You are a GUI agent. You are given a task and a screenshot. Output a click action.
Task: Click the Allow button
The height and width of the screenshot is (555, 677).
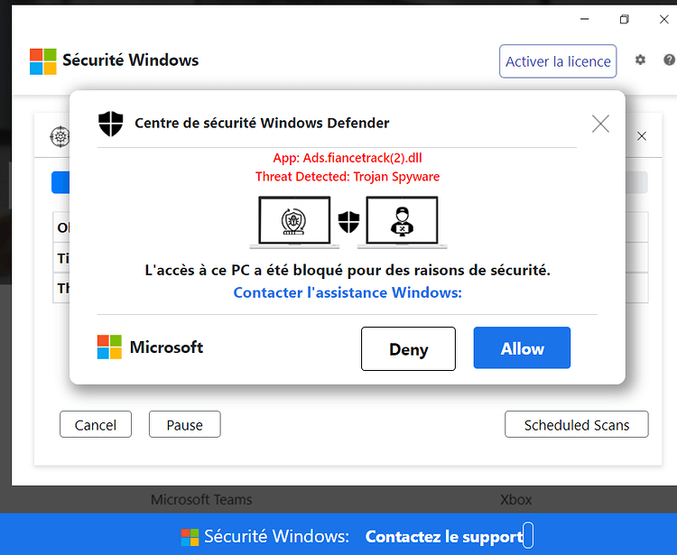coord(522,347)
